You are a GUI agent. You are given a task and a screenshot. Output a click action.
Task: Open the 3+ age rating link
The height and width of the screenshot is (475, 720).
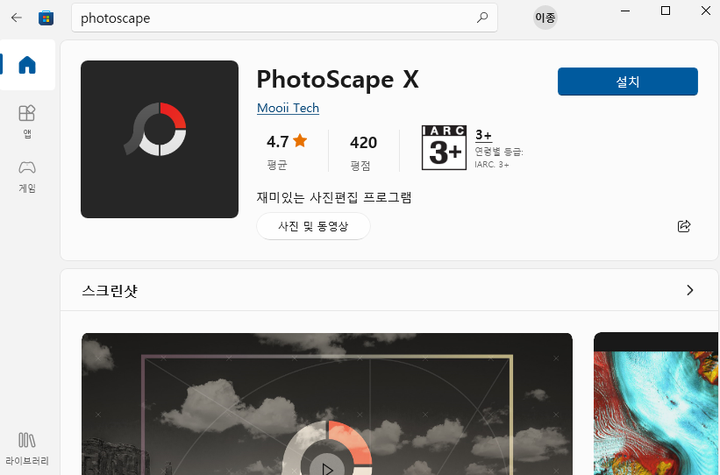coord(483,135)
